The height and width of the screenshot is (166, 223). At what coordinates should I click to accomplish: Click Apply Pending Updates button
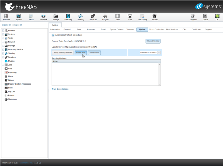pos(63,52)
